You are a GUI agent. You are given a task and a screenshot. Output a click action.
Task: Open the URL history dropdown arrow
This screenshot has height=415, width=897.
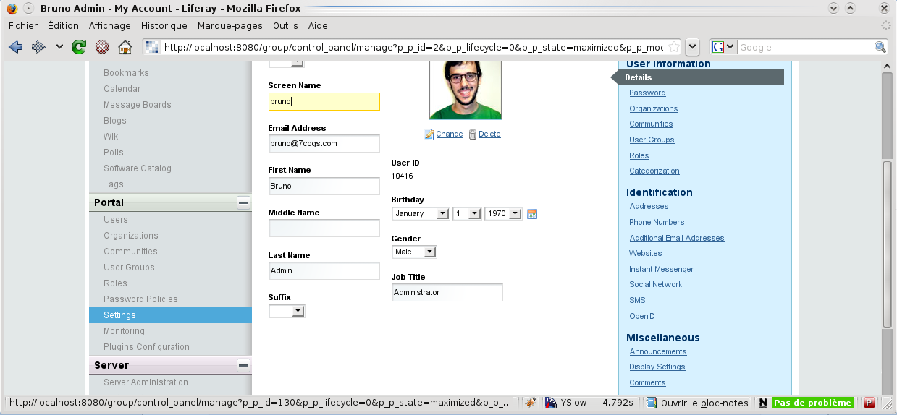(693, 47)
